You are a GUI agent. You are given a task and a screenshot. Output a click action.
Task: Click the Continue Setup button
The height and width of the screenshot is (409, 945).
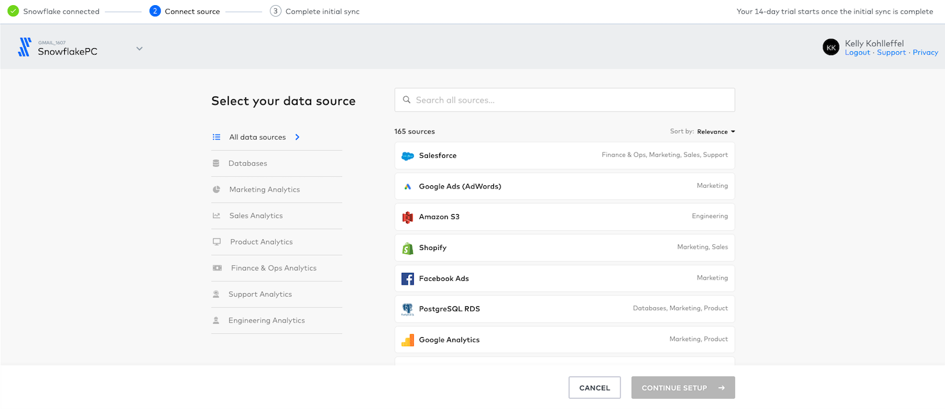coord(683,388)
